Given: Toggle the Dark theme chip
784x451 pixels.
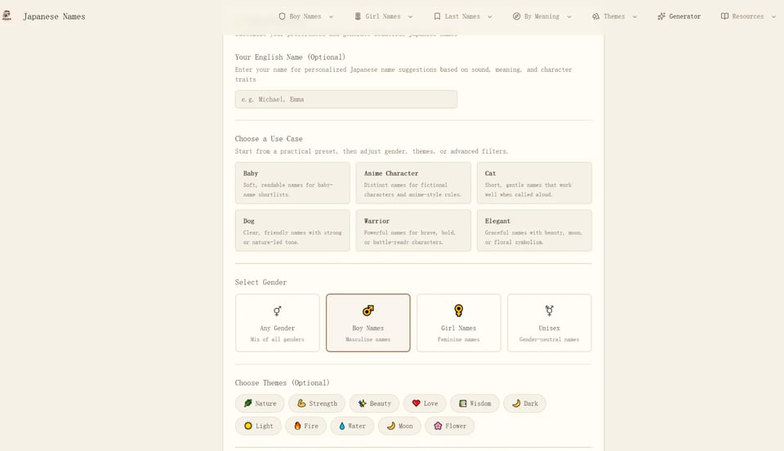Looking at the screenshot, I should [524, 404].
